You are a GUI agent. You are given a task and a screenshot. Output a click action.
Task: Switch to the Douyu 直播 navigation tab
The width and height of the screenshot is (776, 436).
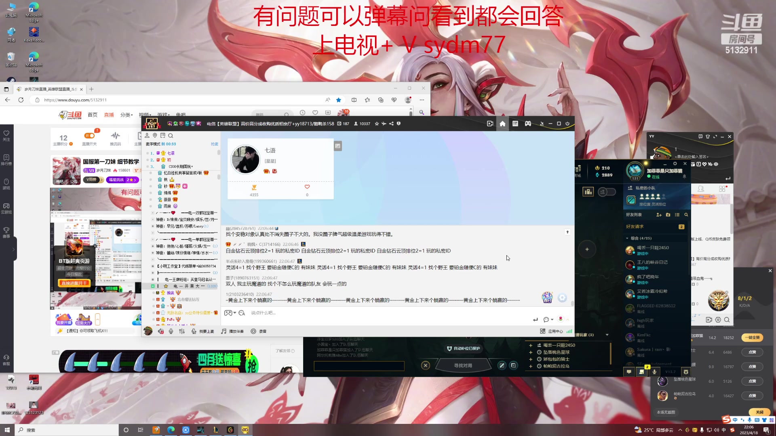[x=109, y=115]
